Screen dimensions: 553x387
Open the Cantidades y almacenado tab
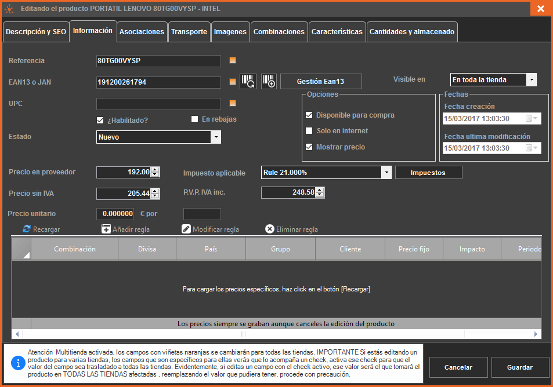coord(411,32)
